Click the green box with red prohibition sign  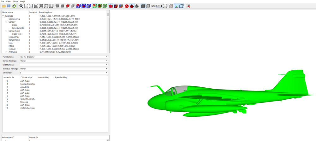94,6
